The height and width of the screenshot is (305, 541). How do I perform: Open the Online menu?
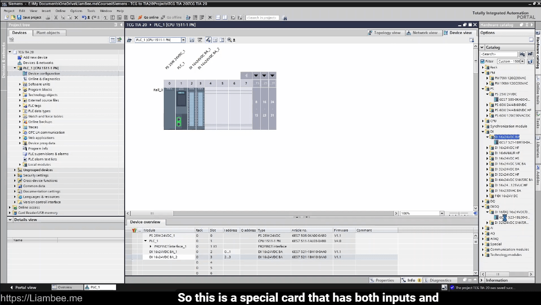coord(60,11)
